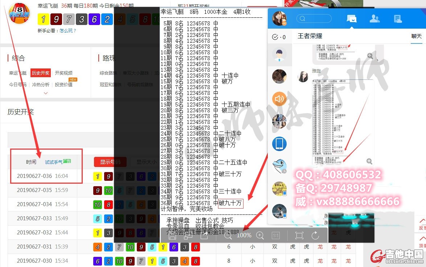
Task: Click the QQ documents cloud icon
Action: (x=398, y=19)
